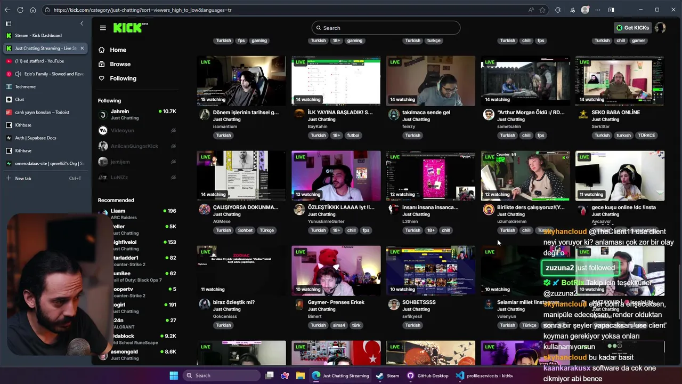Open offline channel jemijem
The image size is (682, 384).
[137, 162]
